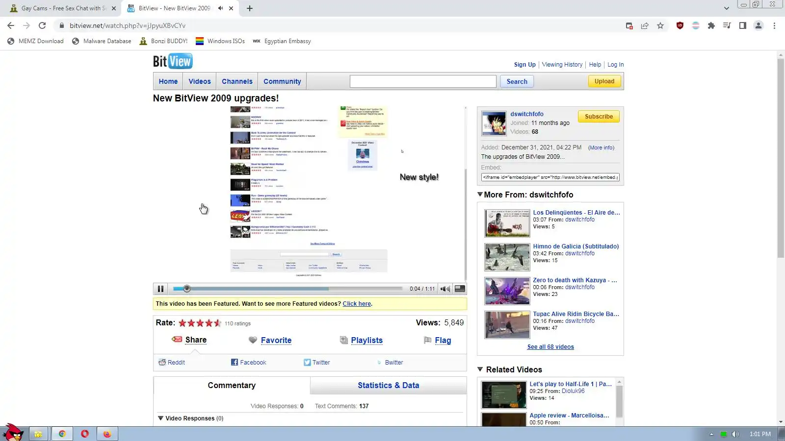Select the Commentary tab
The width and height of the screenshot is (785, 441).
click(x=232, y=386)
